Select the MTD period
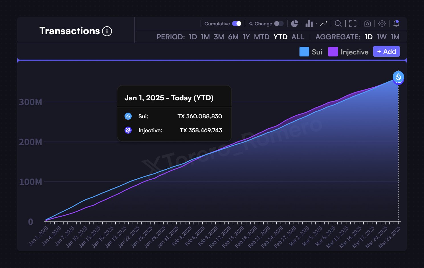The image size is (424, 268). coord(262,37)
